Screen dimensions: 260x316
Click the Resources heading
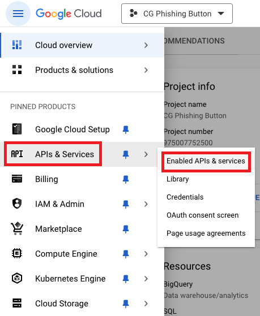pyautogui.click(x=187, y=266)
